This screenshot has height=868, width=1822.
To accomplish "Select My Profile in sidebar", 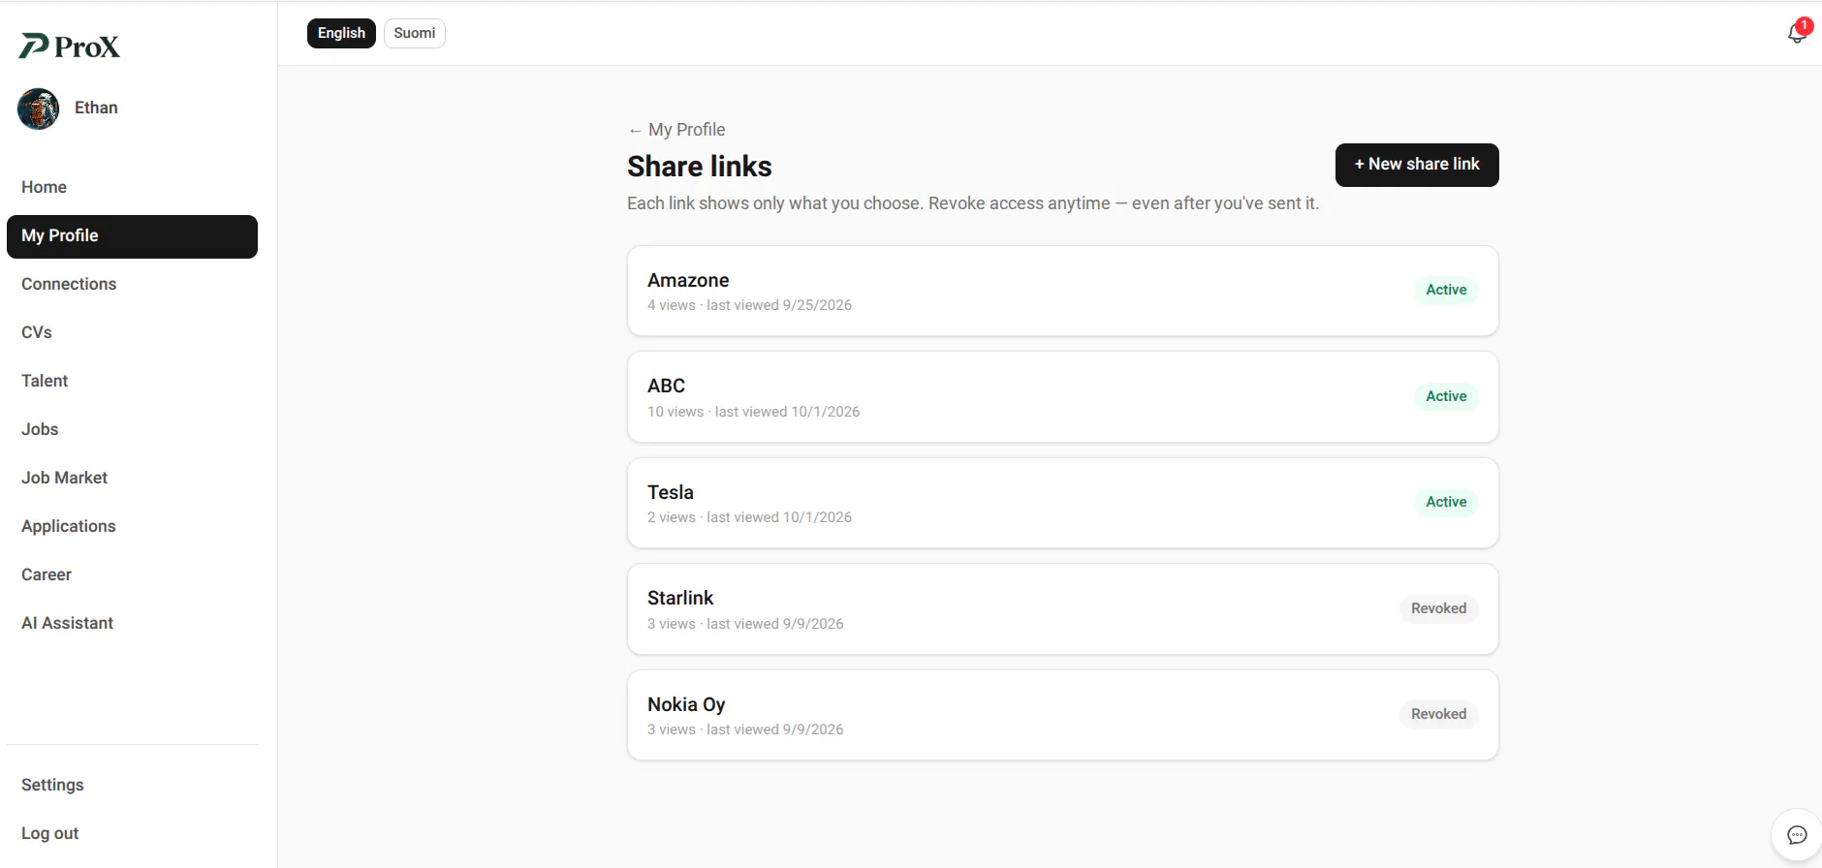I will pyautogui.click(x=132, y=236).
